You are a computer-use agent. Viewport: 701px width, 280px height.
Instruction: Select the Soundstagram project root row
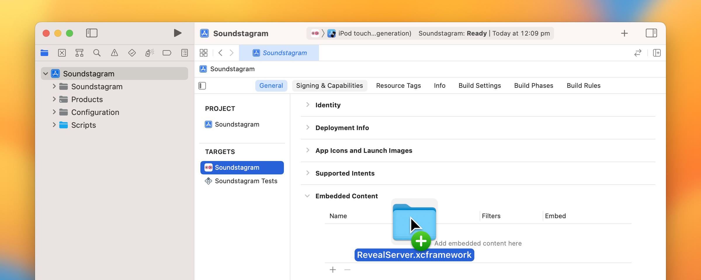[114, 74]
